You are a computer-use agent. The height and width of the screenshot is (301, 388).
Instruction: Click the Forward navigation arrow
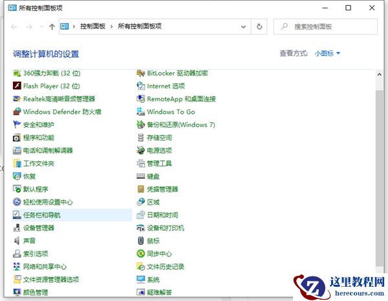coord(29,27)
